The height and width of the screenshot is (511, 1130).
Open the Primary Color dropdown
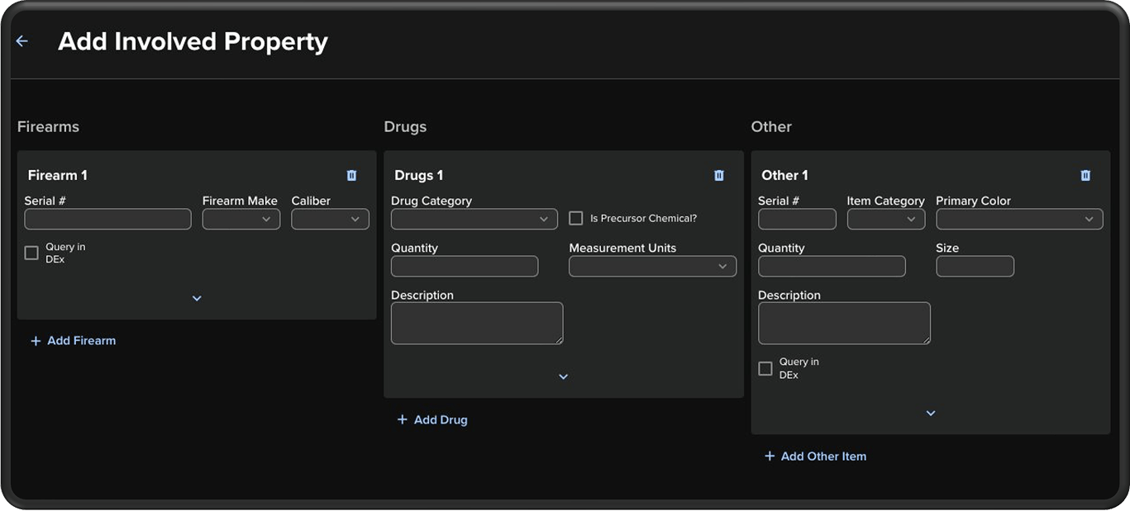point(1019,219)
